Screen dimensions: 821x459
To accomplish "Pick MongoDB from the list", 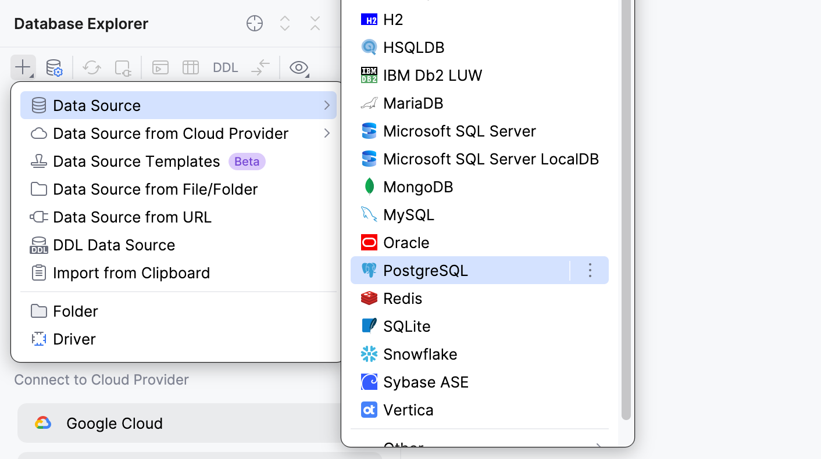I will click(480, 187).
